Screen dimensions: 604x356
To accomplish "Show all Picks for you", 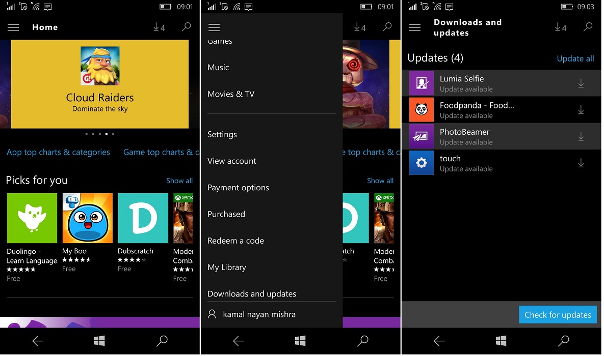I will 179,181.
